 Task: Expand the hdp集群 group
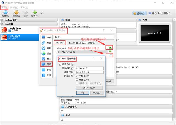[x=29, y=24]
